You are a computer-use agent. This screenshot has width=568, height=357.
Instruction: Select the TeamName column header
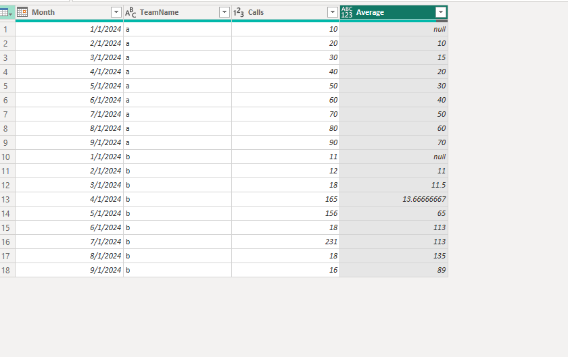click(177, 13)
